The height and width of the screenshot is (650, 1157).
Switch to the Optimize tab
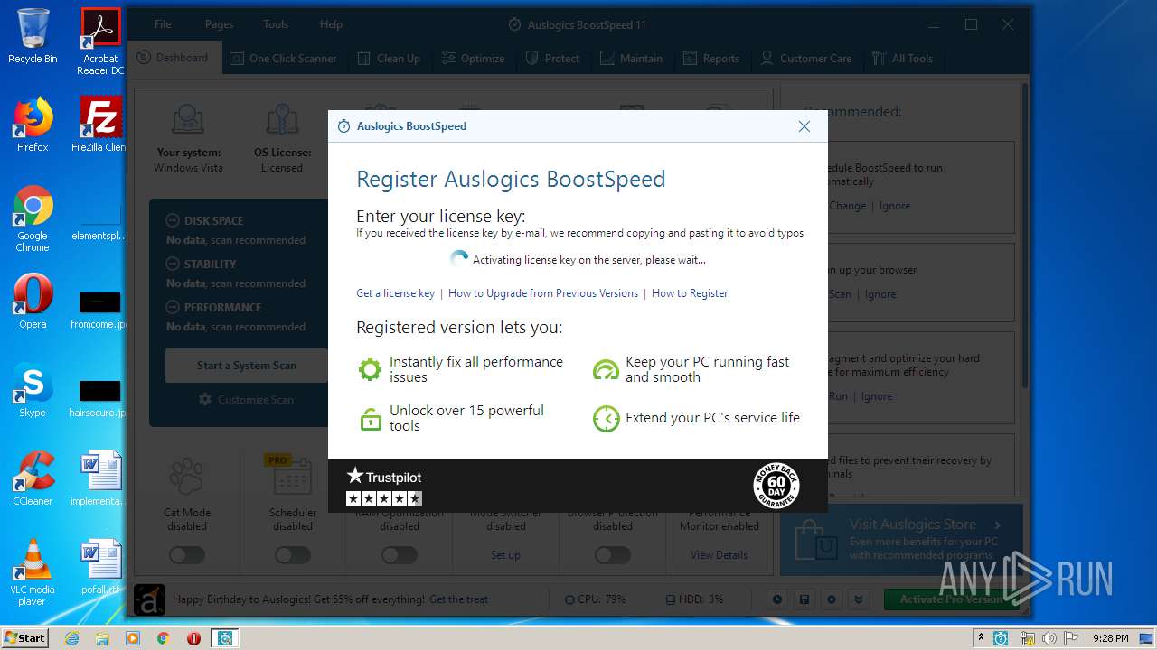point(473,58)
